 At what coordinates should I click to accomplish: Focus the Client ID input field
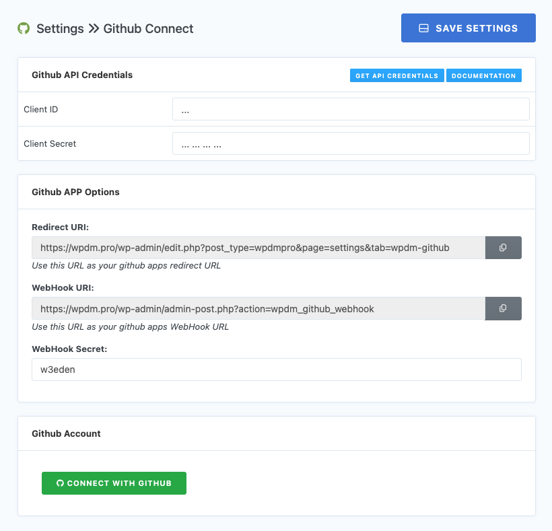pos(351,108)
